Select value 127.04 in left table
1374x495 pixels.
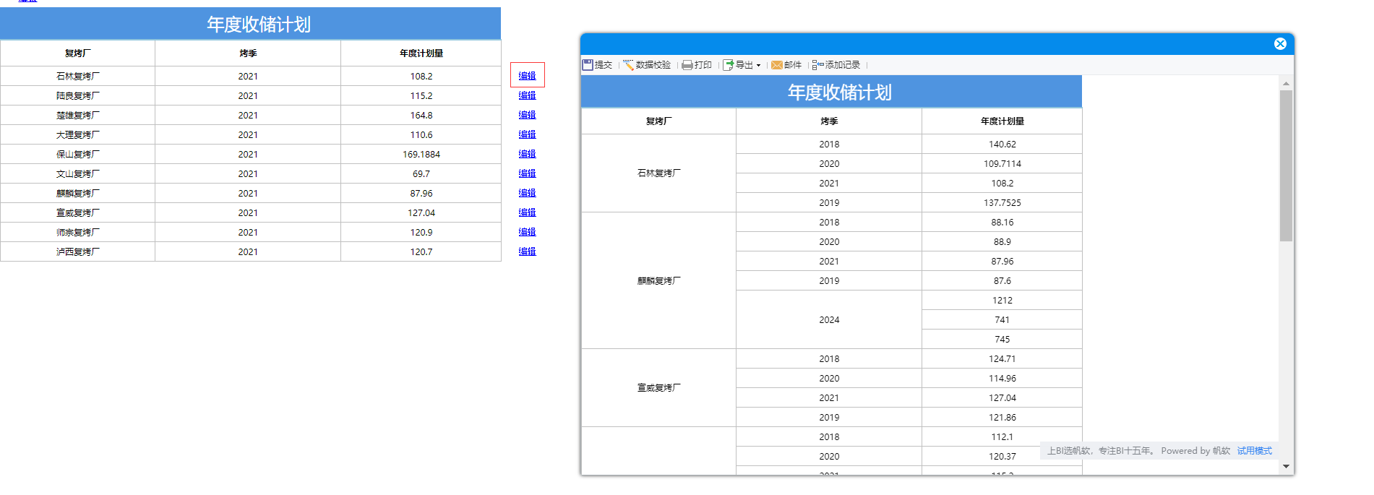tap(421, 212)
